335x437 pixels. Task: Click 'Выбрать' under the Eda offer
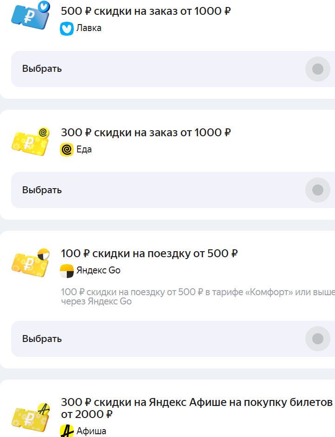tap(42, 190)
